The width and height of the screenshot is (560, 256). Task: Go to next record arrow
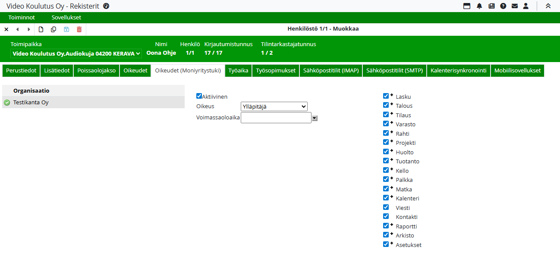point(29,29)
